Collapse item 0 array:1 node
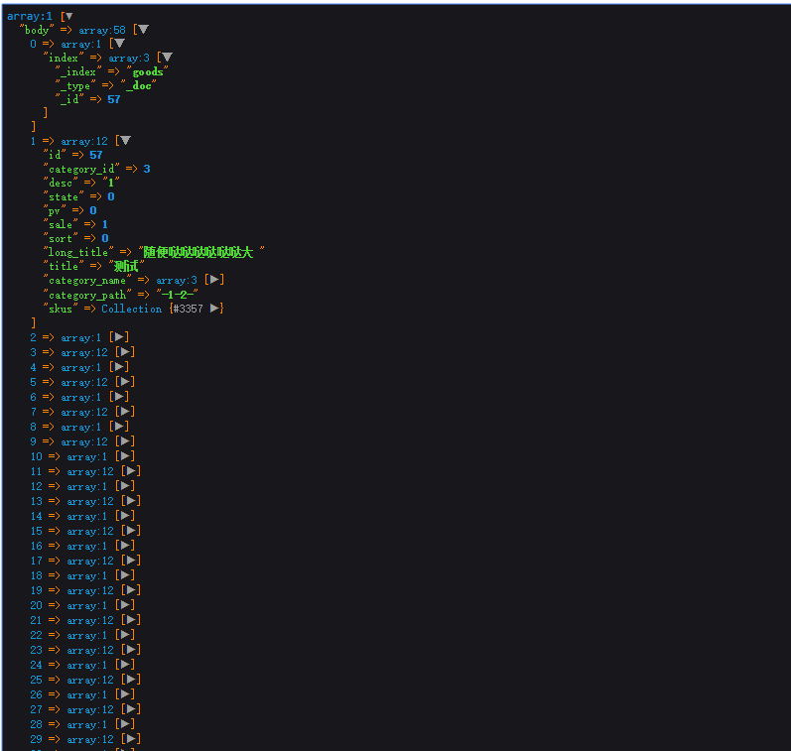Screen dimensions: 791x751 [119, 44]
